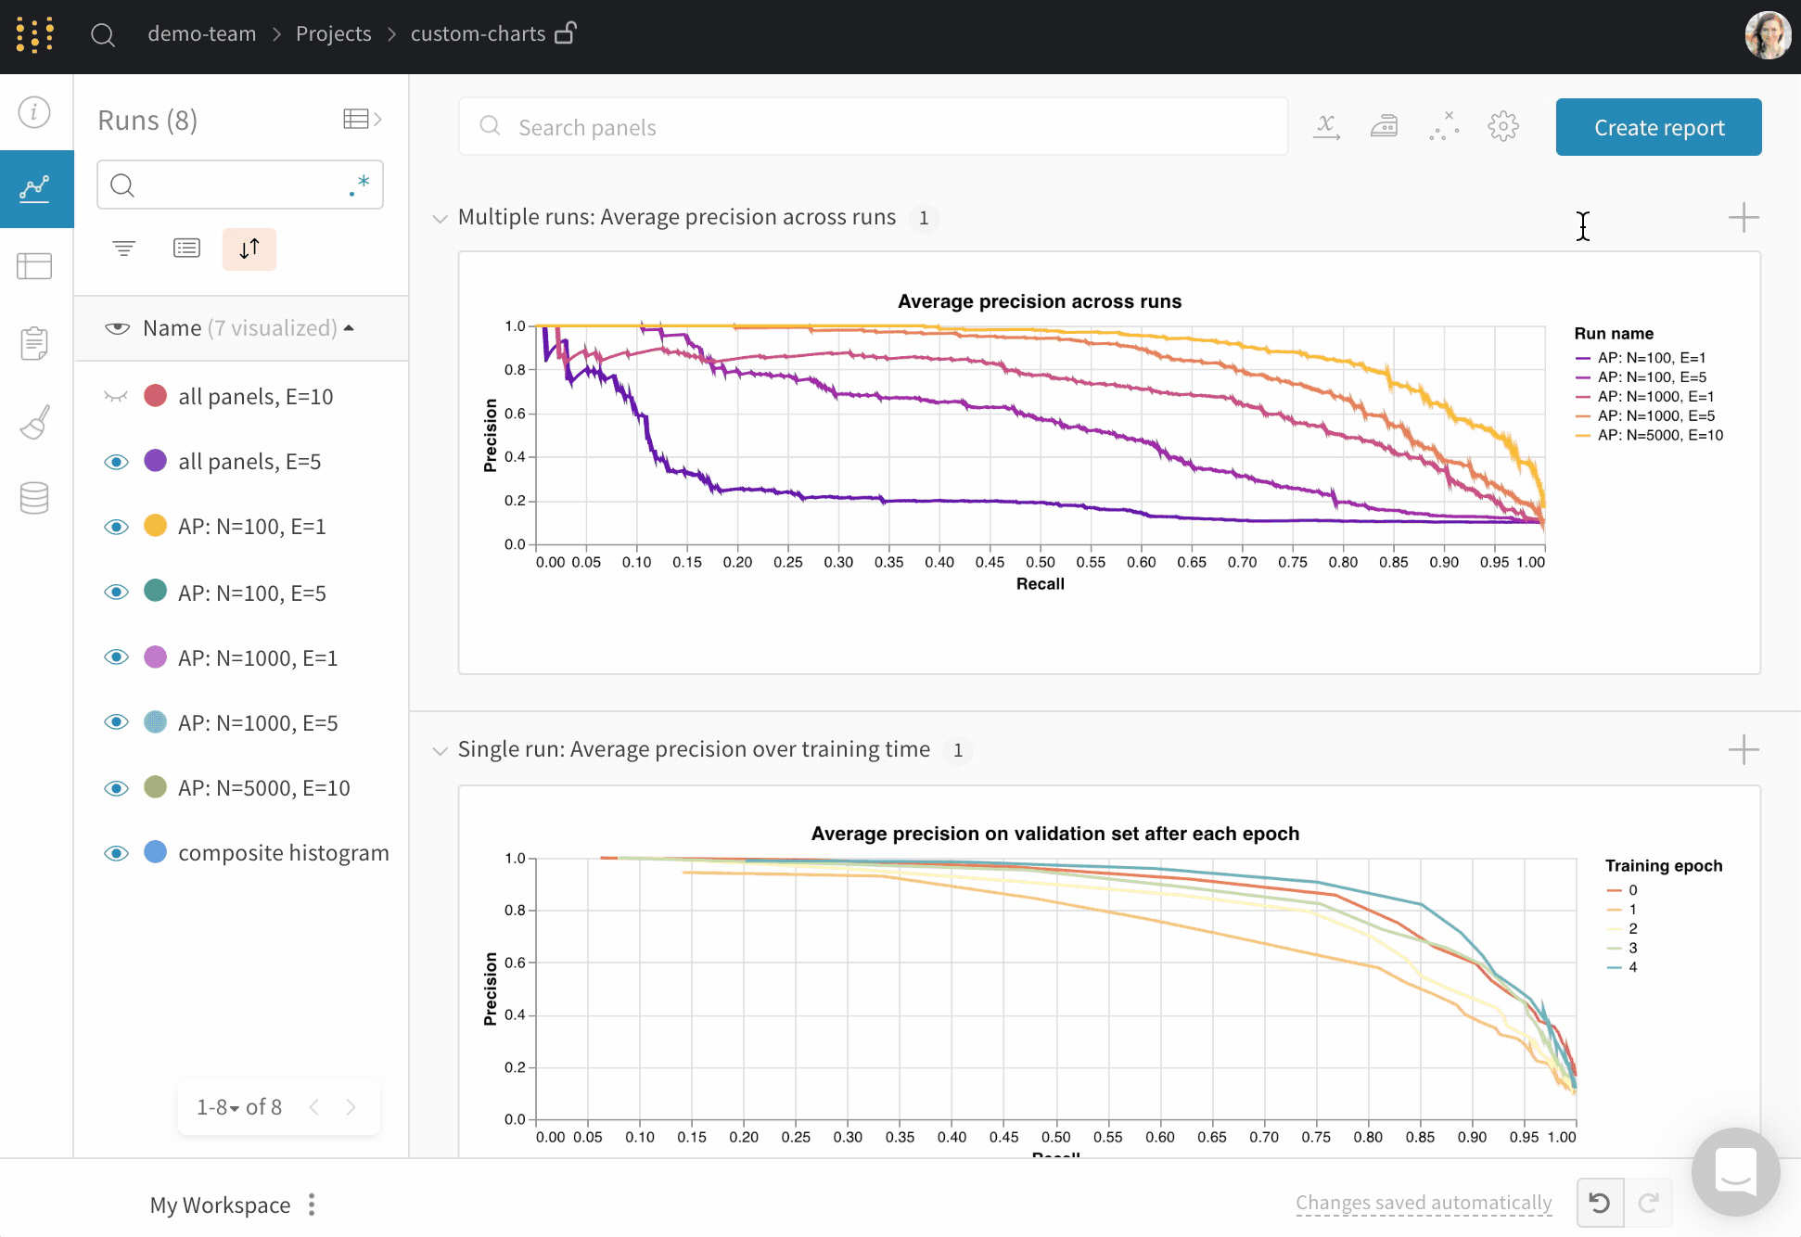
Task: Open the runs Table view from sidebar
Action: [x=34, y=266]
